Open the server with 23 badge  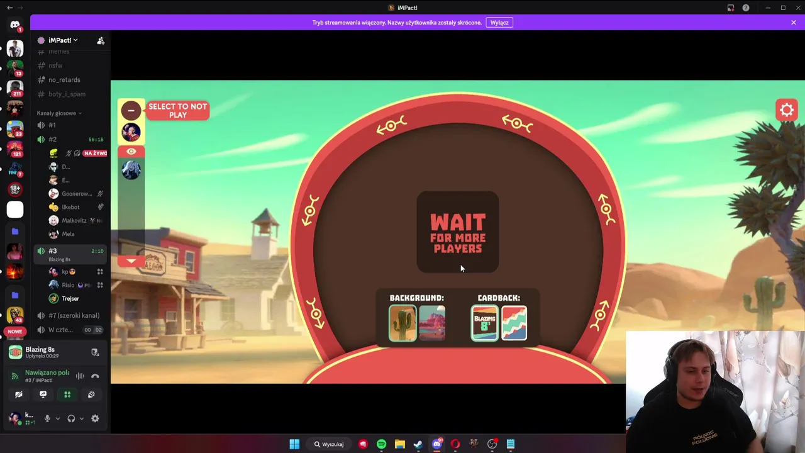[15, 129]
